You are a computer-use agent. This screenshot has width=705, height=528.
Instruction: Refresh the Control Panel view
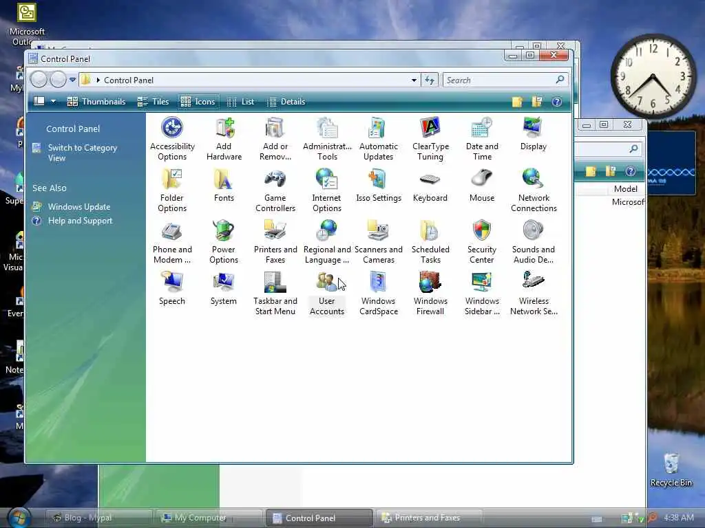(x=430, y=80)
